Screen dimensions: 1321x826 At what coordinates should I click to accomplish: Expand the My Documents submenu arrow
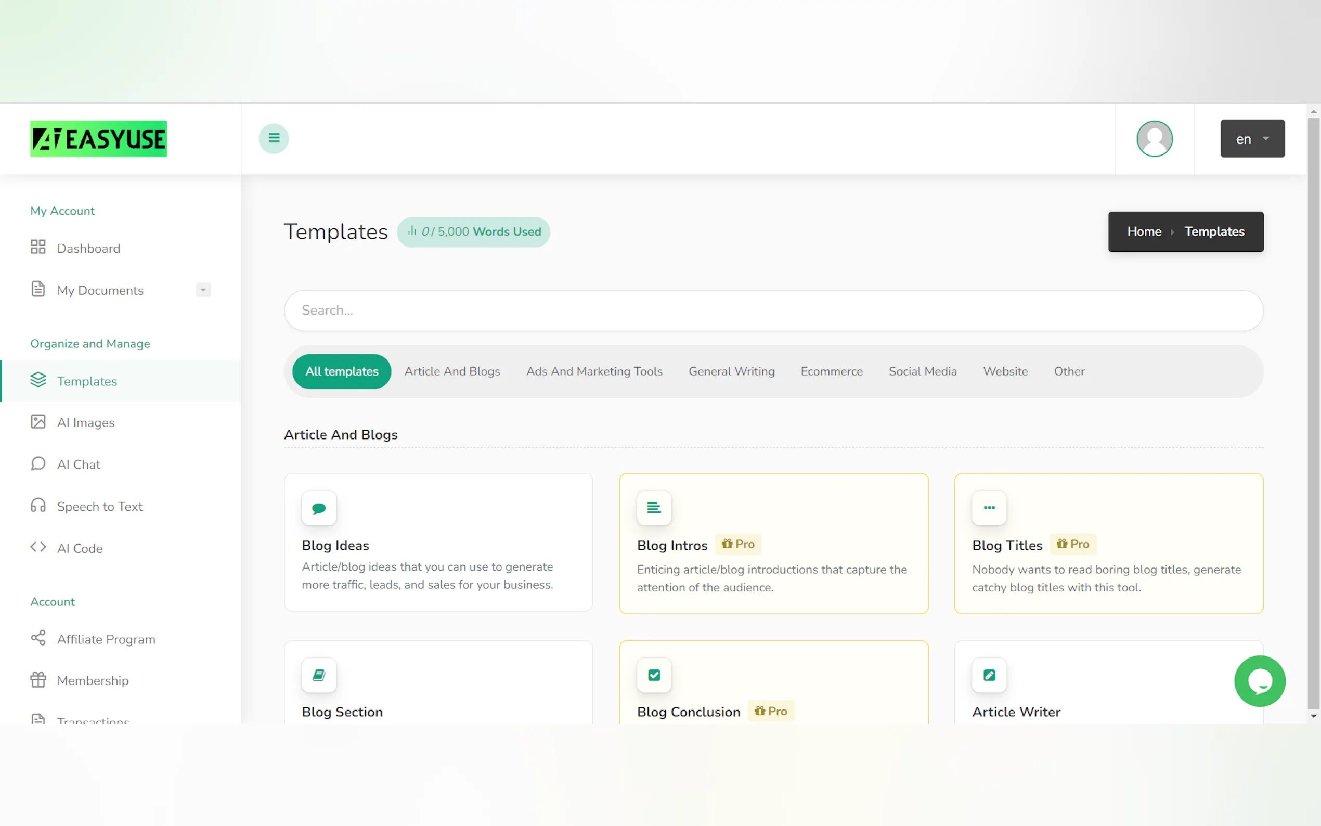pyautogui.click(x=203, y=290)
